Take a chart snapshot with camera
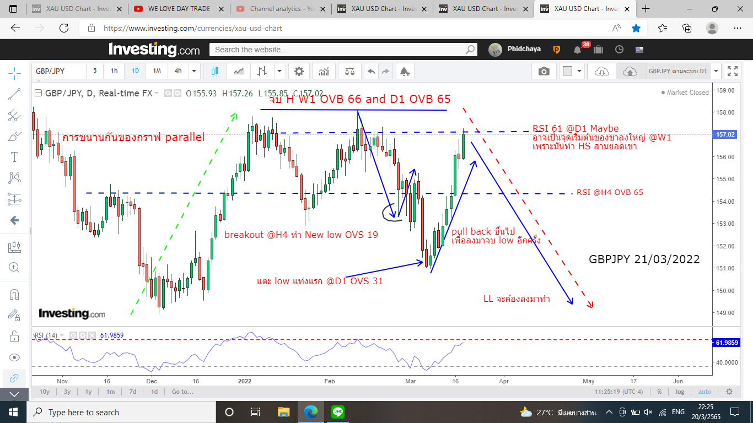The image size is (753, 423). pyautogui.click(x=544, y=71)
